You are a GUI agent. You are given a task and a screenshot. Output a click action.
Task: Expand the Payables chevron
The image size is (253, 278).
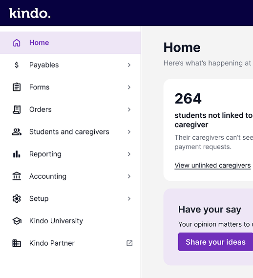(x=129, y=65)
